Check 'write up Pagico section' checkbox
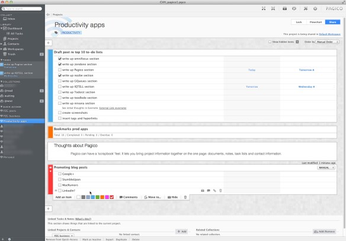This screenshot has width=346, height=241. (60, 70)
